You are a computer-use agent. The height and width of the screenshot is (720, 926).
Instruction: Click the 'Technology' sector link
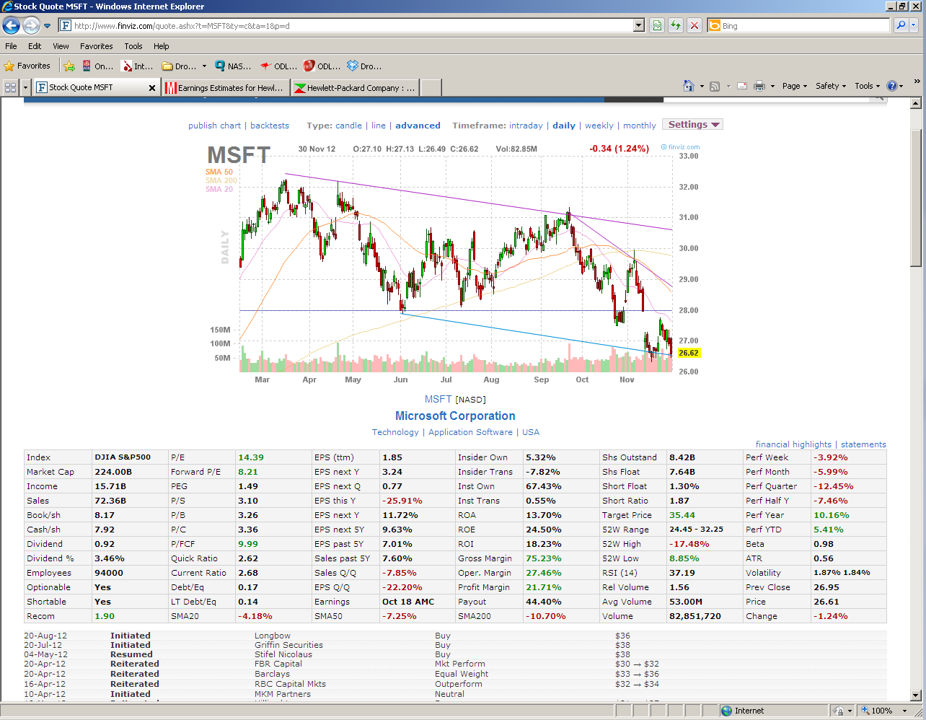[x=395, y=432]
